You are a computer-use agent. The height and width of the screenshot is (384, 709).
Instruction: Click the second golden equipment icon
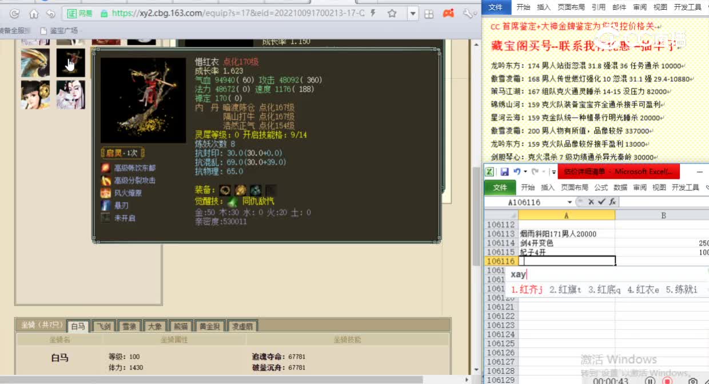241,190
